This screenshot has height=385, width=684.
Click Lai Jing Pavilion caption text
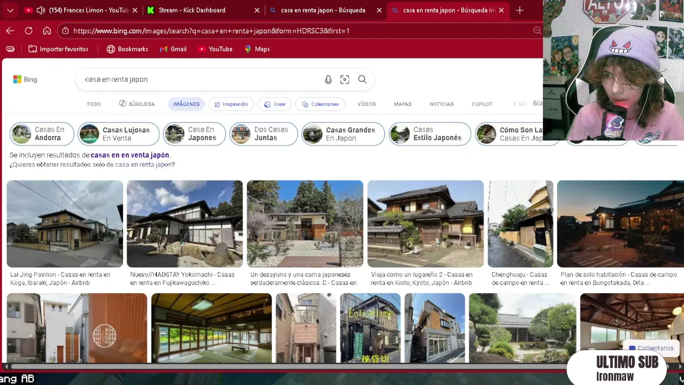pos(60,279)
